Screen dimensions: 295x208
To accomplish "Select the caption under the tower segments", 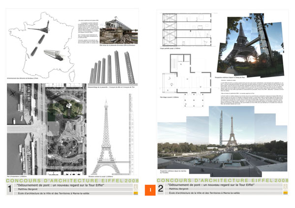I will pos(111,87).
